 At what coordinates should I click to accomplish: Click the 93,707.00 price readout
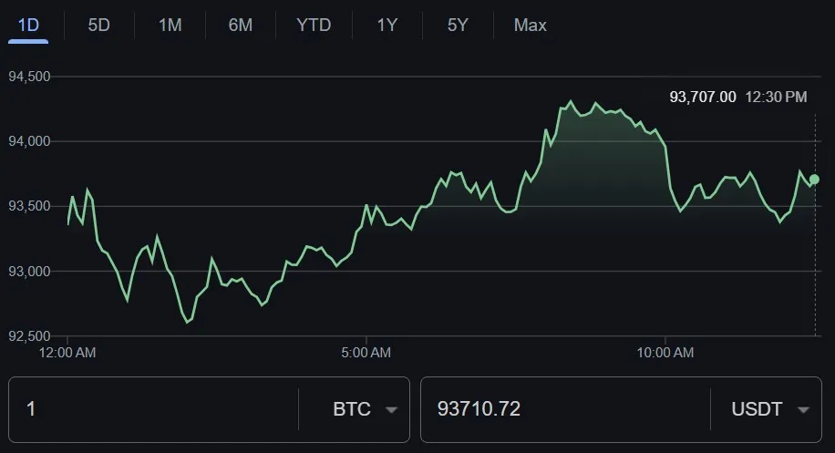[702, 96]
